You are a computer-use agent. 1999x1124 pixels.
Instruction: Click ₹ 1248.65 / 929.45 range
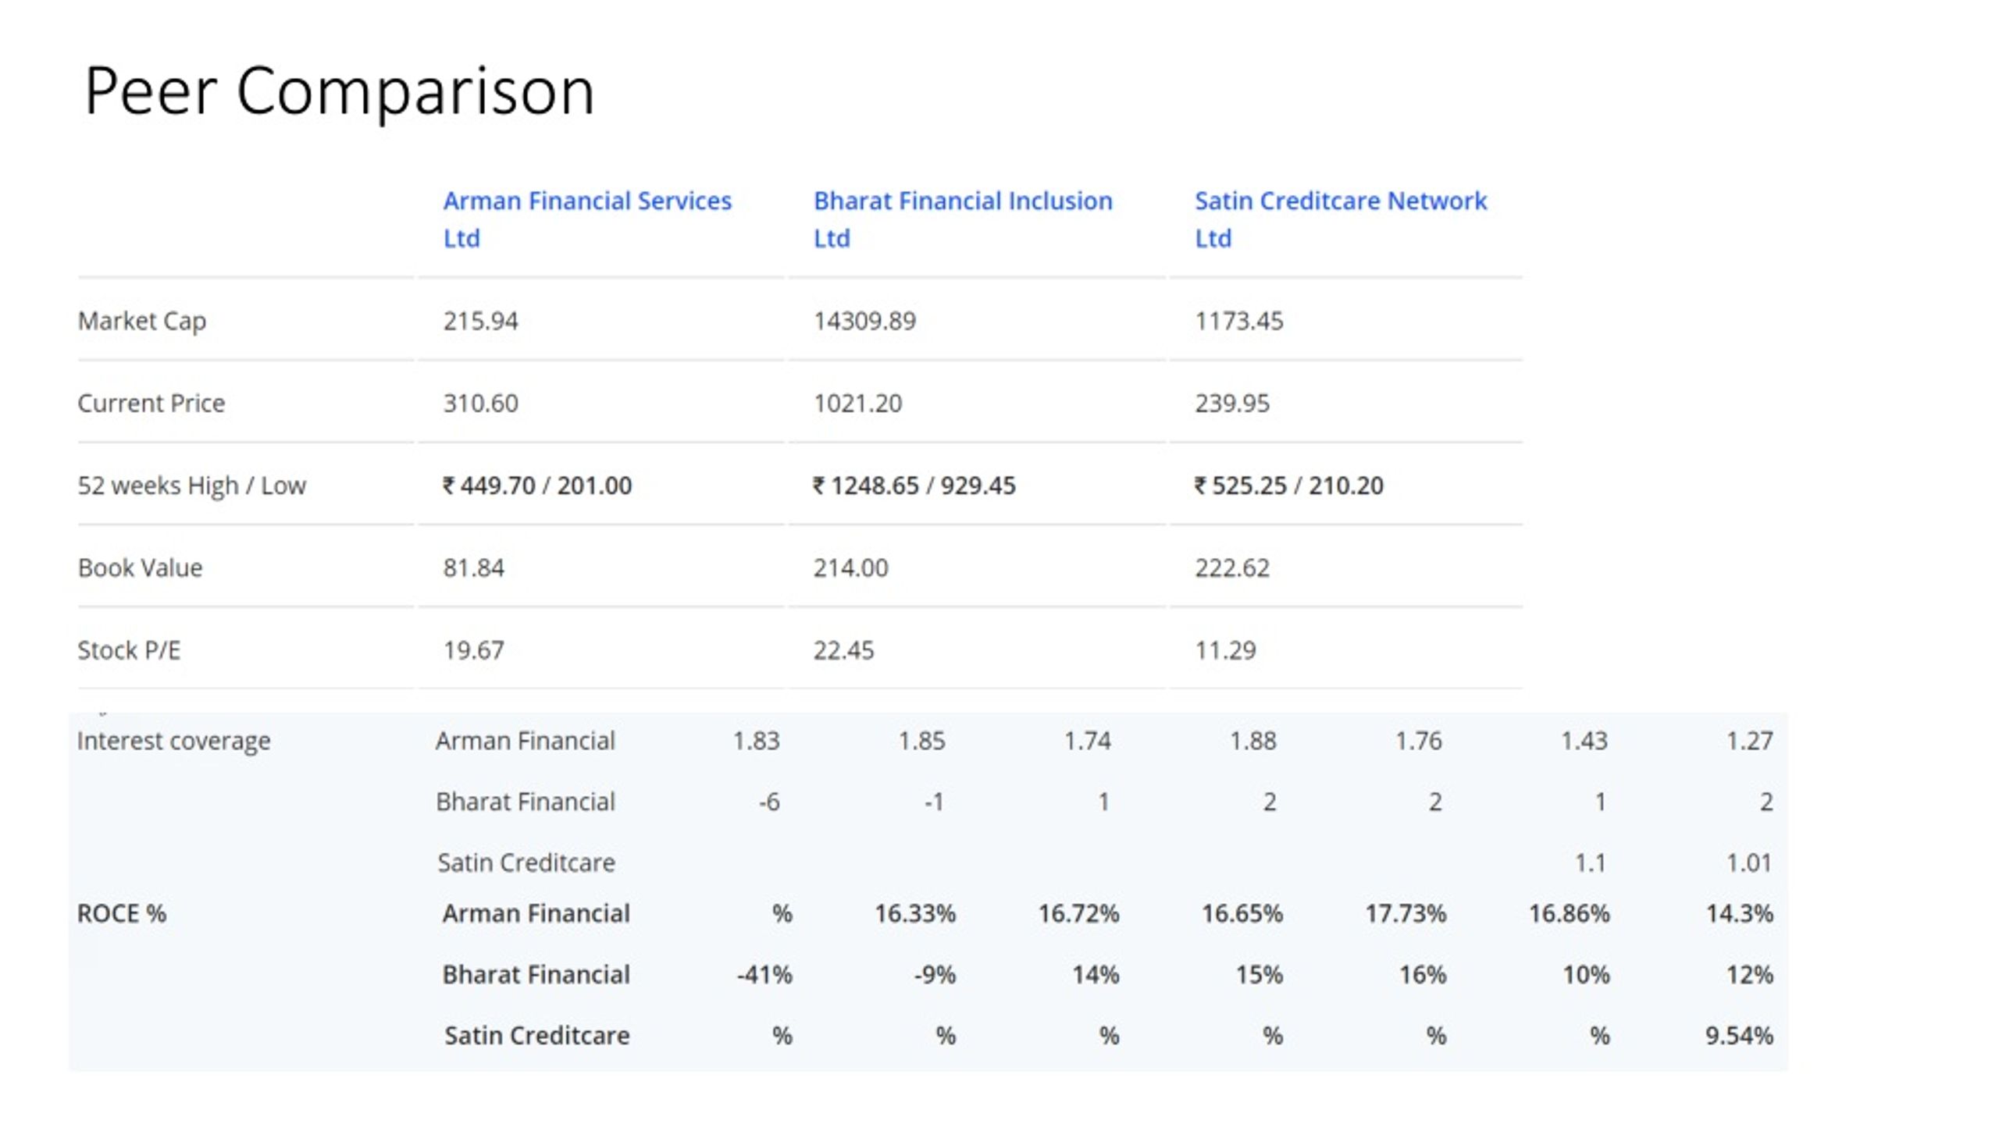914,486
